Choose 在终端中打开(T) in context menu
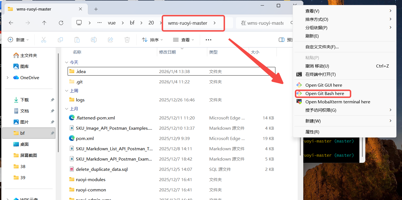 pyautogui.click(x=344, y=74)
